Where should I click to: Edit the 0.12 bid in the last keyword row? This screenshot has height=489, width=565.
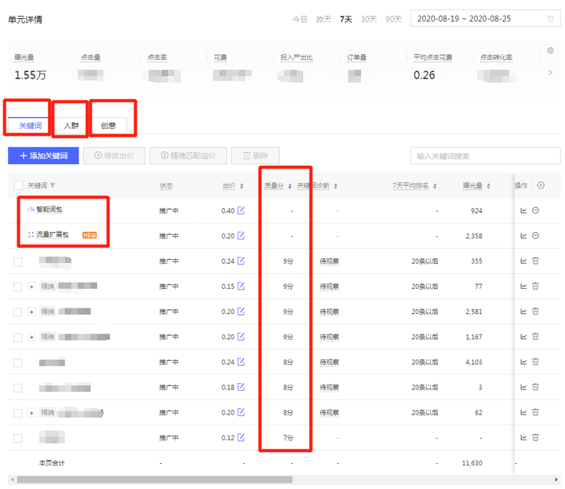click(241, 437)
